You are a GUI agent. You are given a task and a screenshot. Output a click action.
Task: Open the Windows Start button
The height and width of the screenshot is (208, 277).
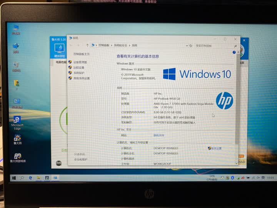tap(14, 178)
